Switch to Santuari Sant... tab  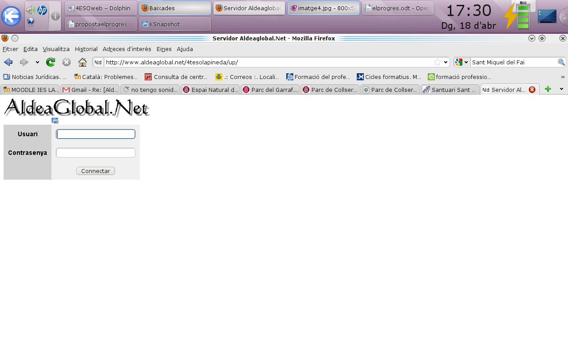450,90
